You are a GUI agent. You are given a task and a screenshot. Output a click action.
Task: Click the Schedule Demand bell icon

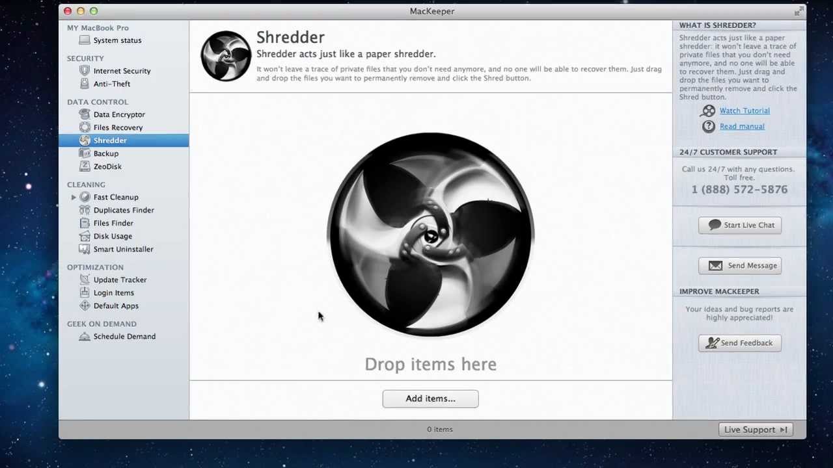[85, 336]
